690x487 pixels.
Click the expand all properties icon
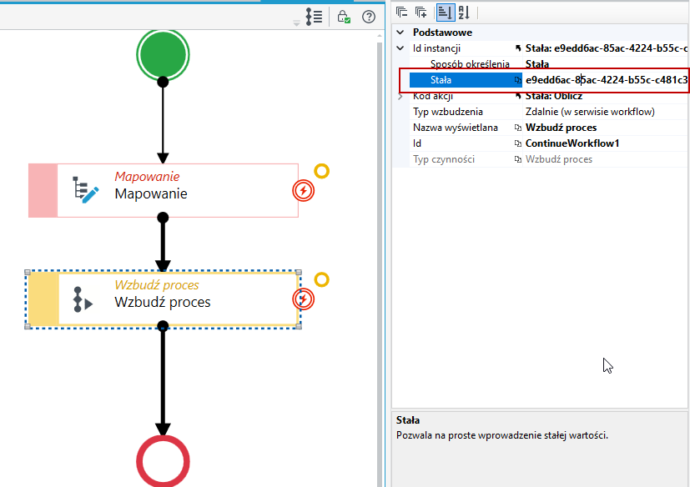point(421,13)
